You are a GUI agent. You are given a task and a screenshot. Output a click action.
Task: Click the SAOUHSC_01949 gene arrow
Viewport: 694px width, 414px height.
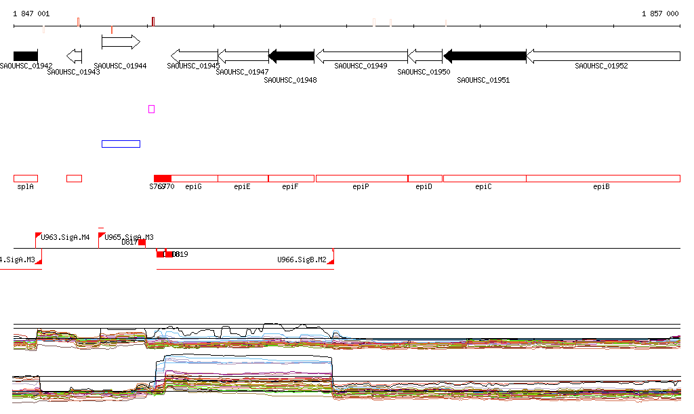(x=362, y=56)
